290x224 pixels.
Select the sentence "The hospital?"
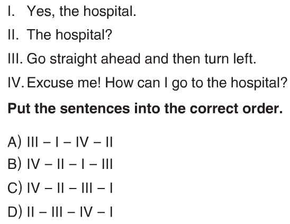coord(69,35)
